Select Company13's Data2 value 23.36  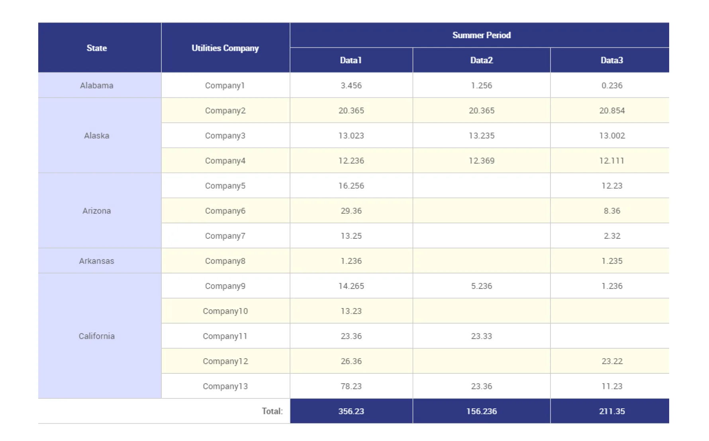point(482,386)
